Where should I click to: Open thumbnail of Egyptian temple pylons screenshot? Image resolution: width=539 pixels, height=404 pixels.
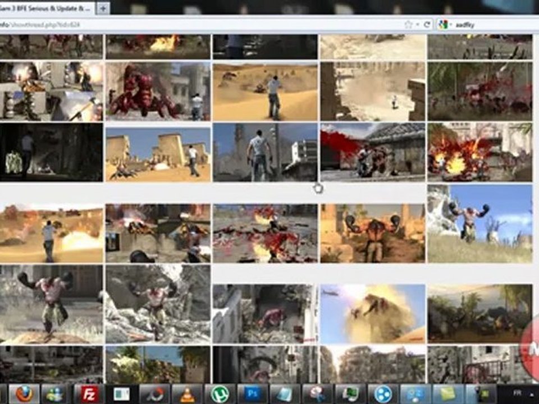pos(158,154)
